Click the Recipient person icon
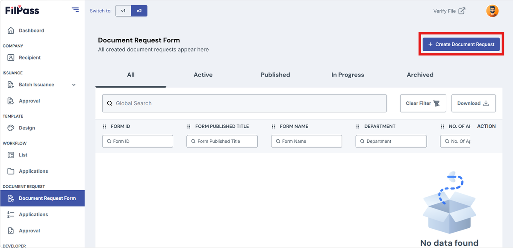 click(11, 58)
